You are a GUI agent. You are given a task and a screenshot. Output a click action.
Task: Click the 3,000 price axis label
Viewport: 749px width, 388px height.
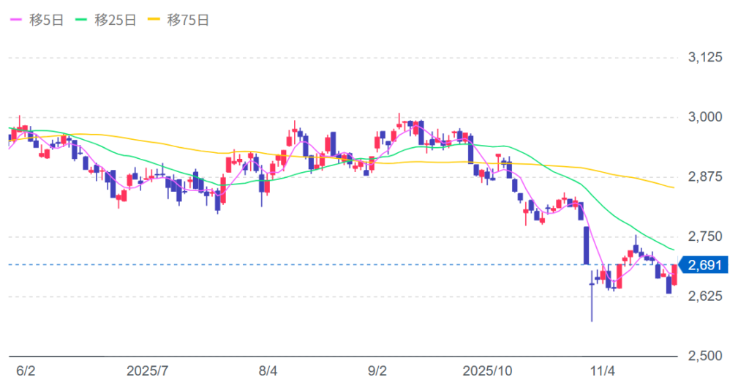(707, 117)
